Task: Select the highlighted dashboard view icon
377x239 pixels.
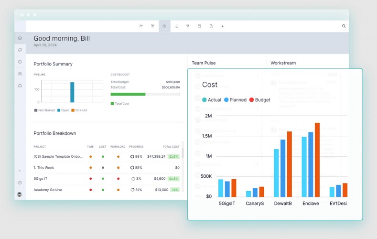Action: pyautogui.click(x=164, y=26)
